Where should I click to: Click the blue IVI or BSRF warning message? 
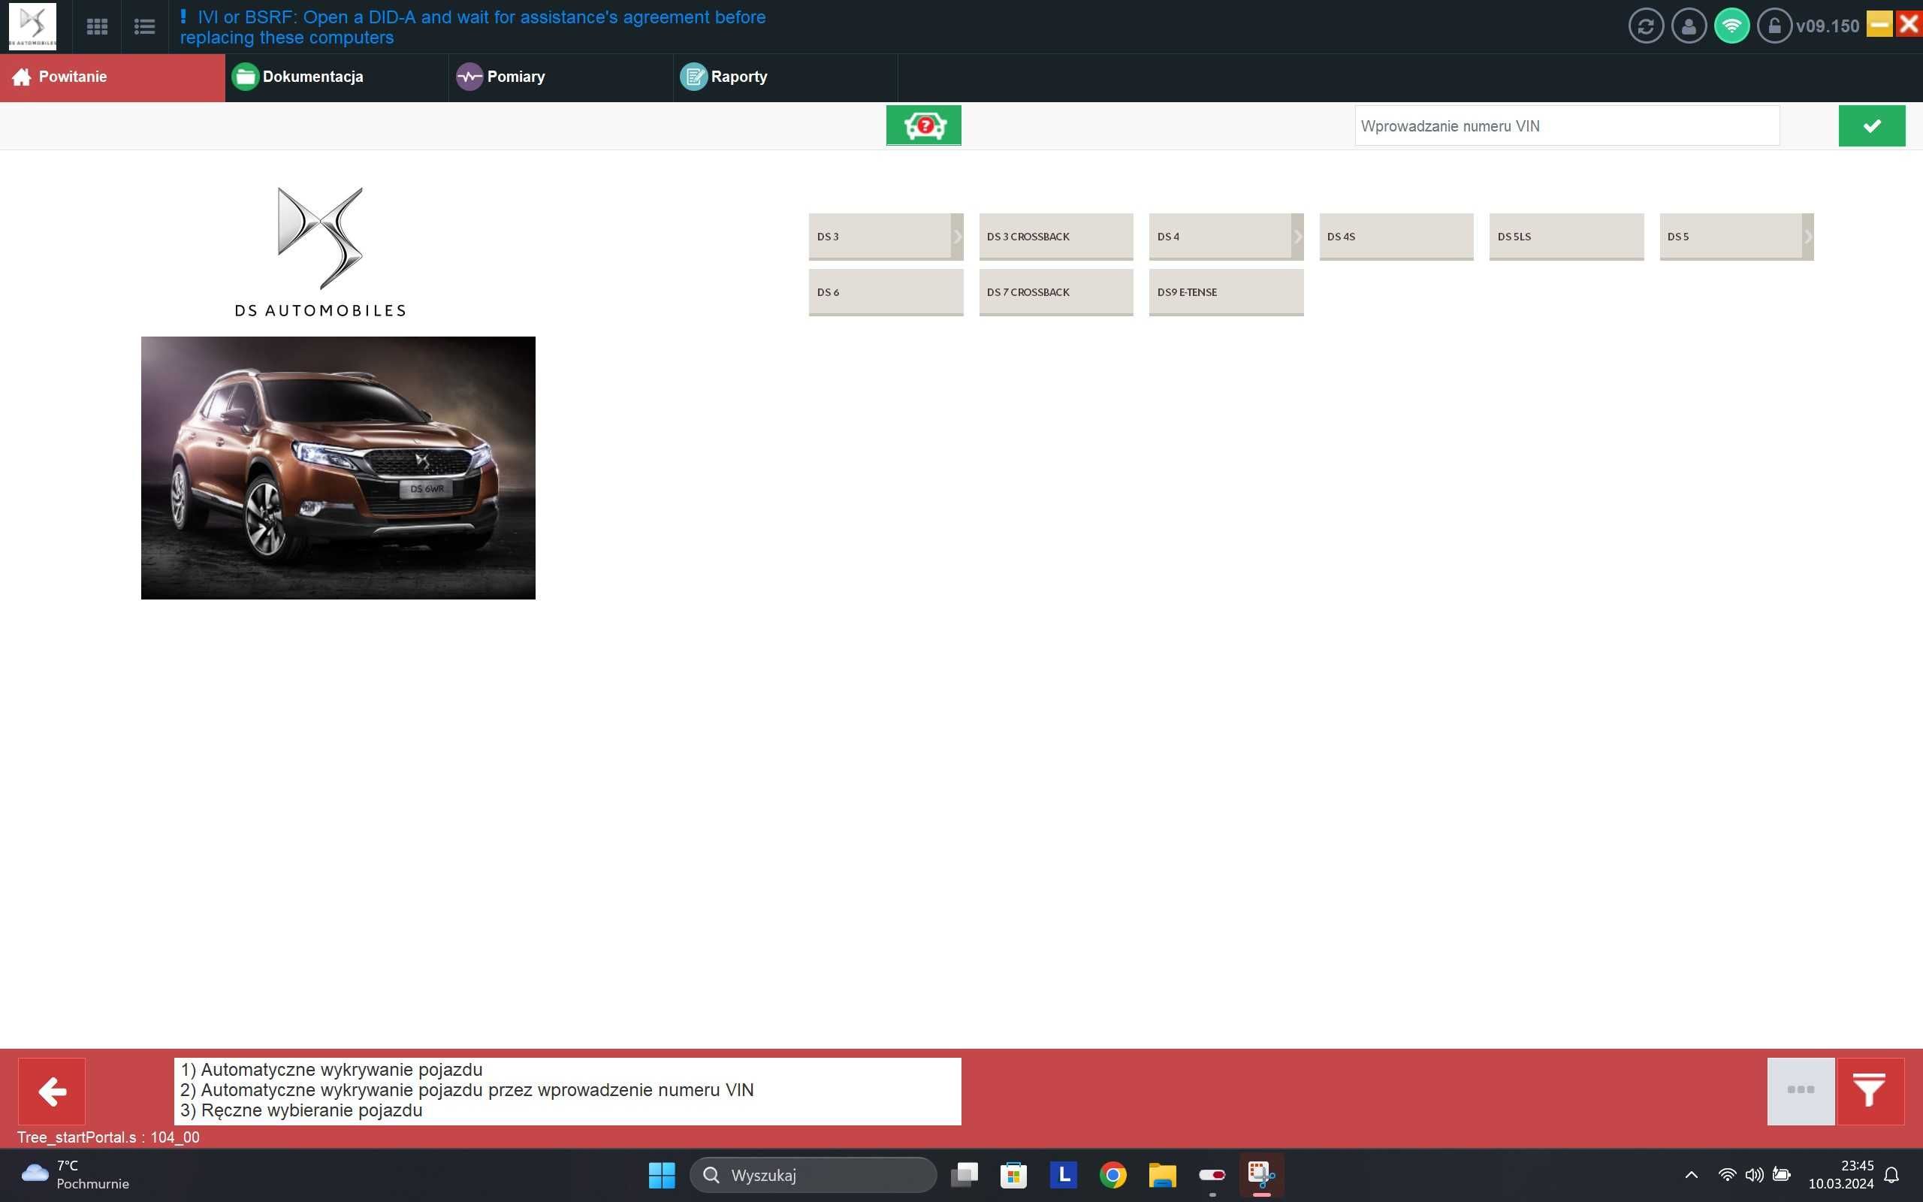(x=472, y=27)
